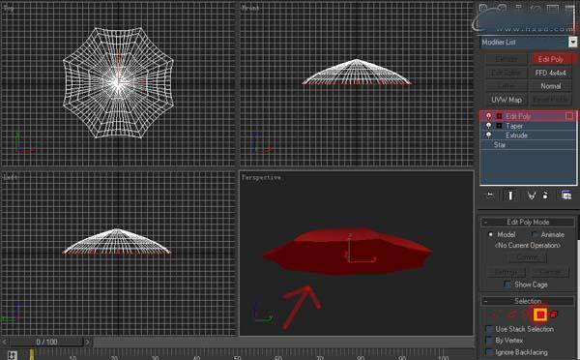Enable Use Stack Selection checkbox
The height and width of the screenshot is (360, 580).
click(489, 329)
